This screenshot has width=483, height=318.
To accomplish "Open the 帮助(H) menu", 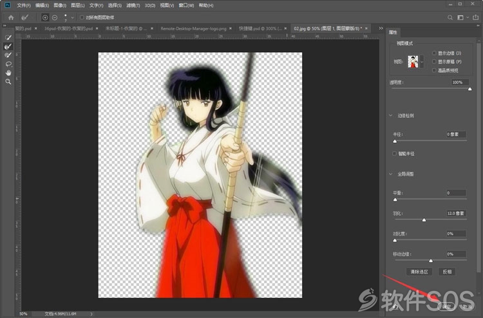I will tap(206, 5).
